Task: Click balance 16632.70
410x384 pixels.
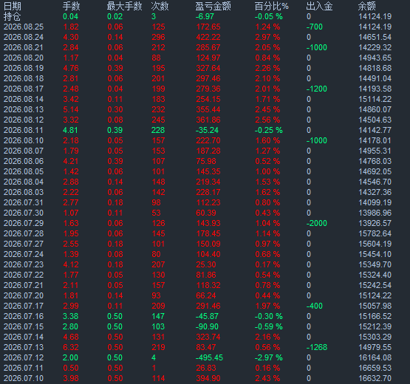Action: click(x=375, y=378)
